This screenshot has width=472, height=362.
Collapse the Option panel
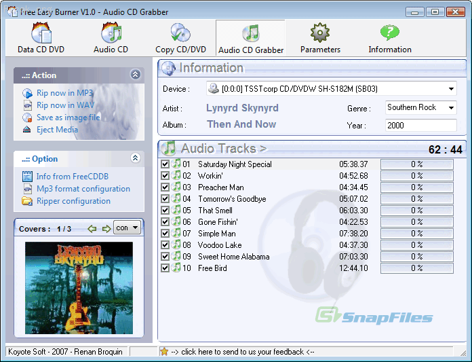coord(135,158)
